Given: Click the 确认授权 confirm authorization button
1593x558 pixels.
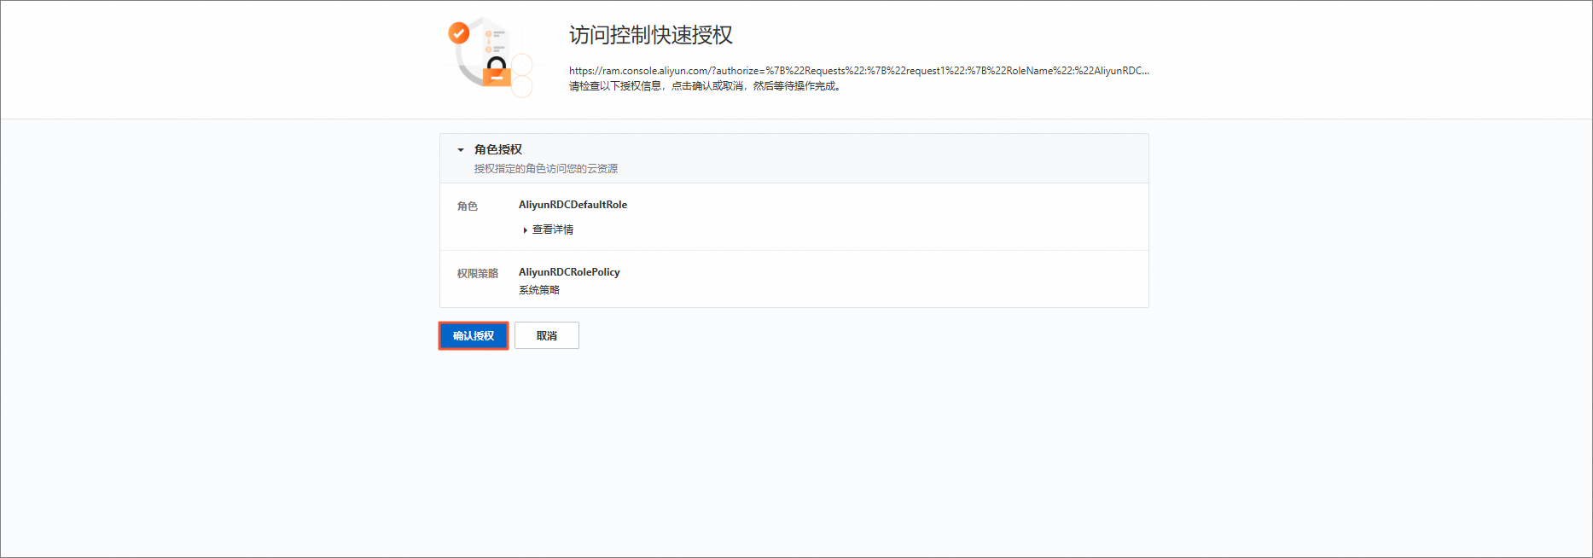Looking at the screenshot, I should point(474,335).
